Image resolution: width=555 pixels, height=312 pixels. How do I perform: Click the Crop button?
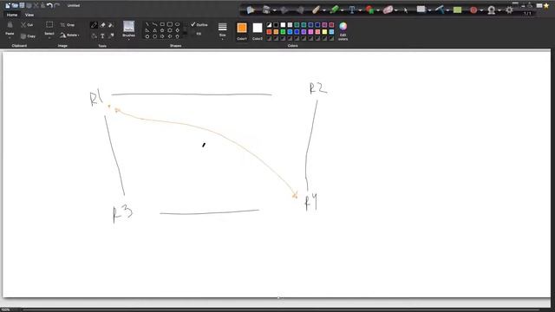tap(68, 25)
